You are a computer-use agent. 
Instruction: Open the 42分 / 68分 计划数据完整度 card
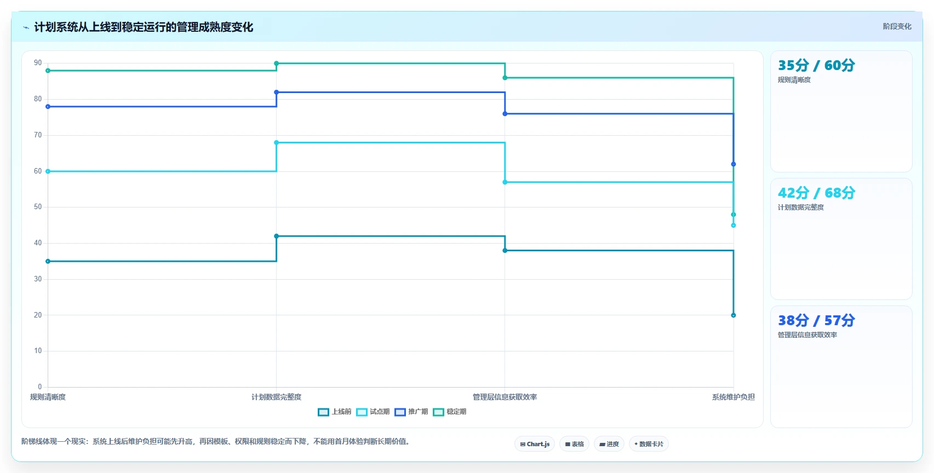pyautogui.click(x=841, y=239)
